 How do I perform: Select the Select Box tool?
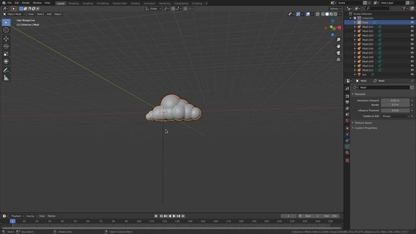(6, 23)
